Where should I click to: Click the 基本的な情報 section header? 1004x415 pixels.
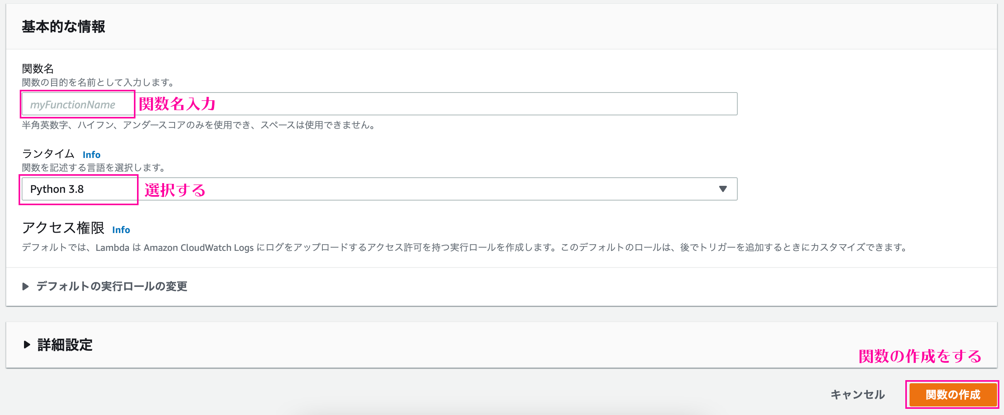(64, 27)
